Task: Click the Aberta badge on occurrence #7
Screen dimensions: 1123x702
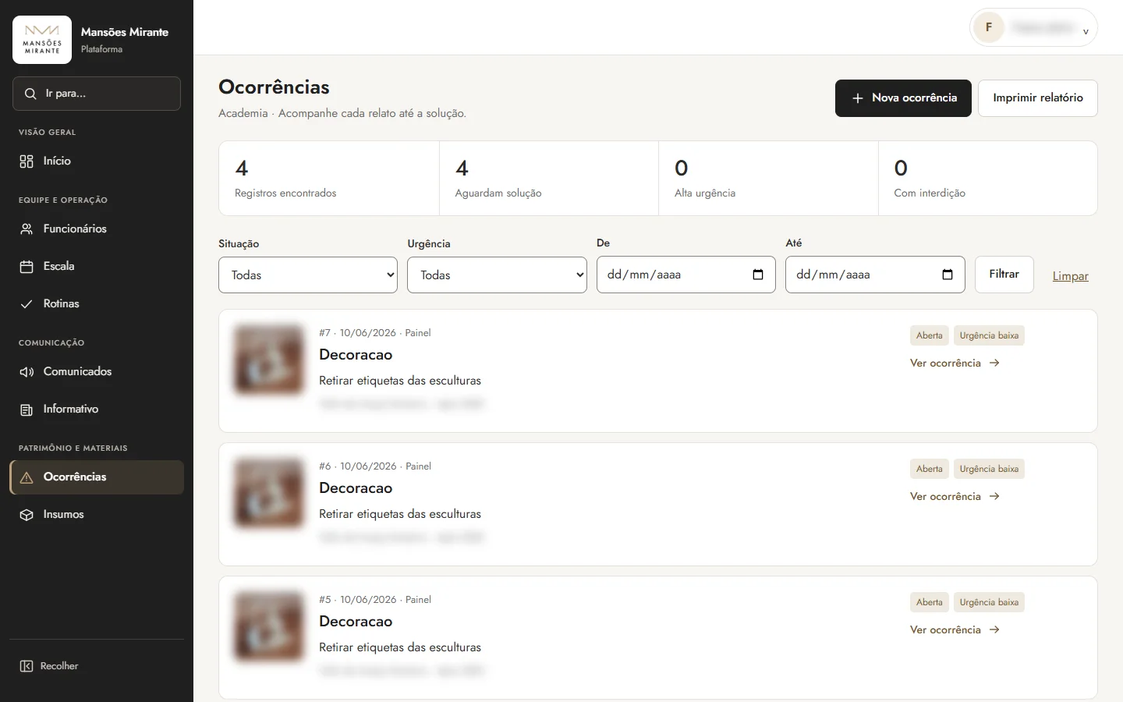Action: click(930, 335)
